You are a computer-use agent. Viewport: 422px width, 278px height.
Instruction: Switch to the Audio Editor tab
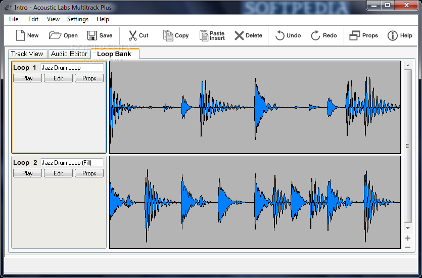(x=69, y=54)
